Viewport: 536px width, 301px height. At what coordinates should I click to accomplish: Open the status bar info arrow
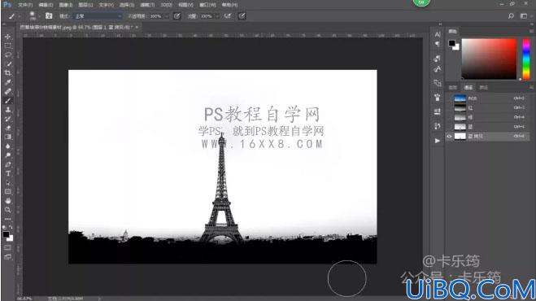pyautogui.click(x=99, y=299)
